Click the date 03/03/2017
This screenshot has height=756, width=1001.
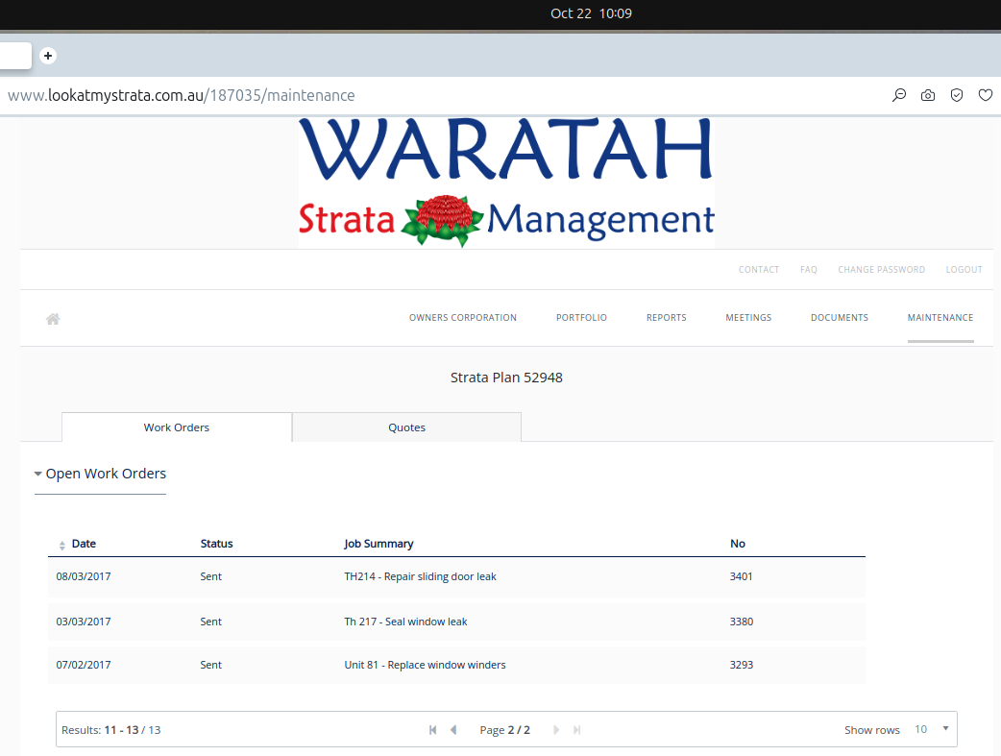click(84, 622)
